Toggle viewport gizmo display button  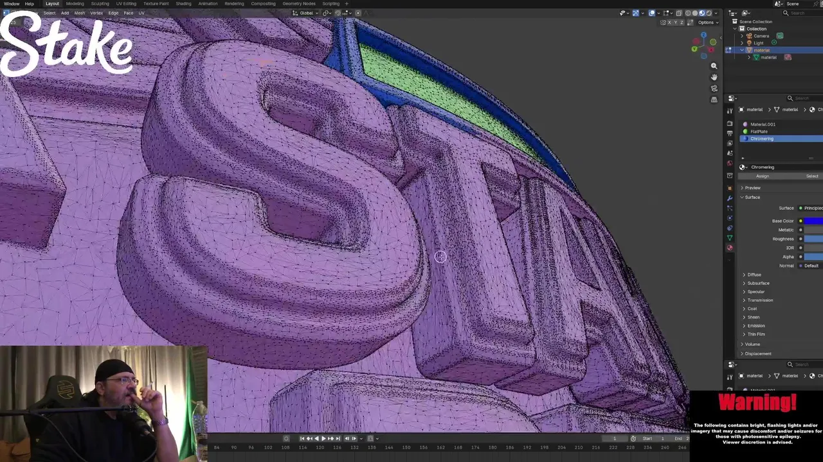click(636, 13)
